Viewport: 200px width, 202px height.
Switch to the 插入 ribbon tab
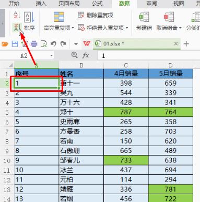(x=41, y=3)
